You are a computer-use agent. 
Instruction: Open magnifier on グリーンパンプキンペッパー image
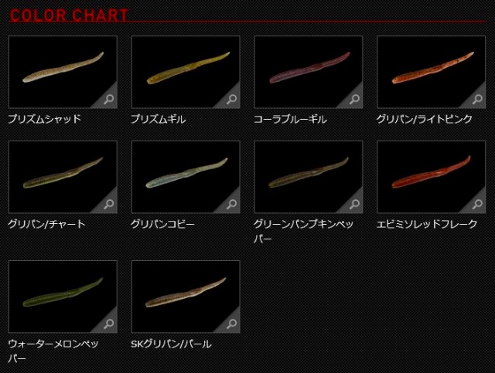tap(354, 205)
